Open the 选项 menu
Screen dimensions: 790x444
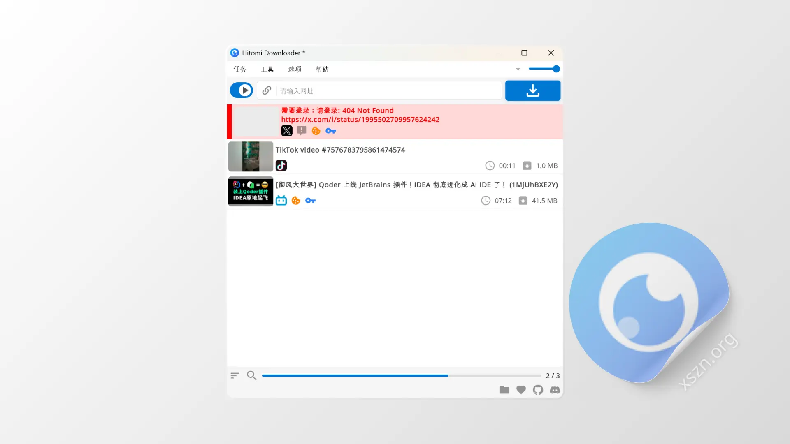point(294,69)
